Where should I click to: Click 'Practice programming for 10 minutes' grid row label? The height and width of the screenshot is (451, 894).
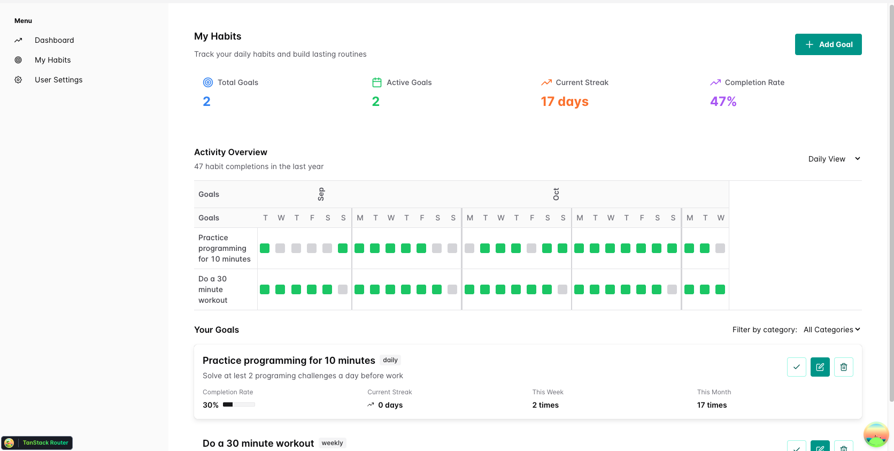[x=225, y=248]
